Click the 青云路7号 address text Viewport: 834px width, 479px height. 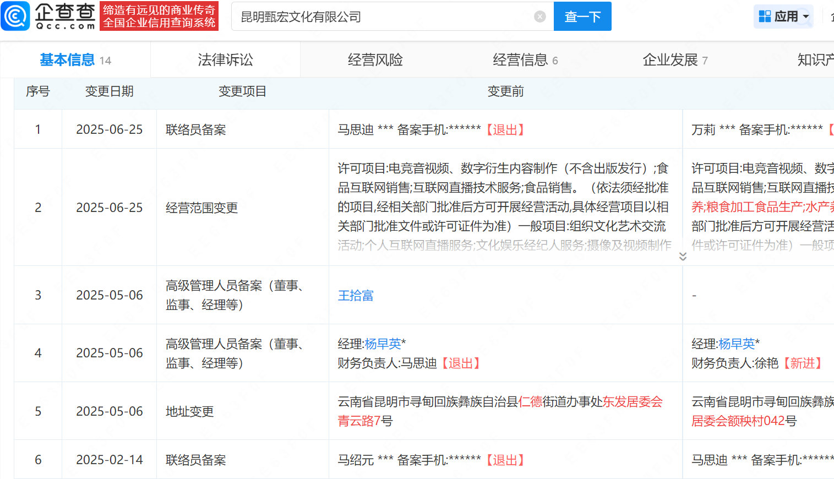(365, 421)
